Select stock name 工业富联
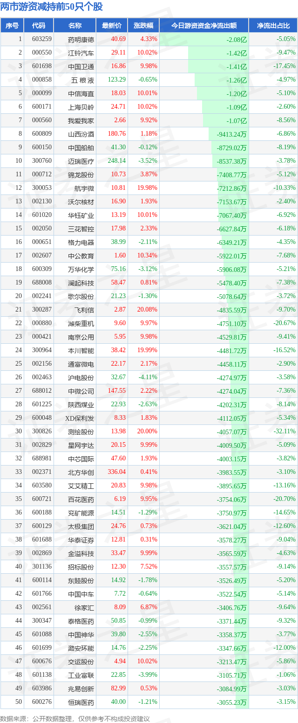The width and height of the screenshot is (298, 723). [81, 675]
